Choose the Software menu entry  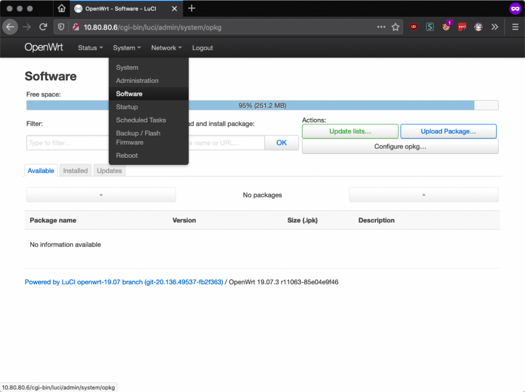[x=149, y=94]
